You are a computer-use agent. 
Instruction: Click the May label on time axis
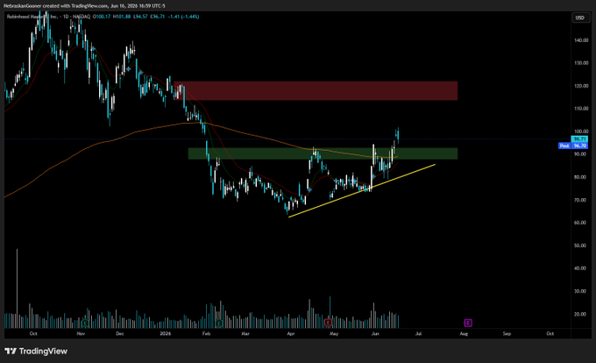pos(334,334)
